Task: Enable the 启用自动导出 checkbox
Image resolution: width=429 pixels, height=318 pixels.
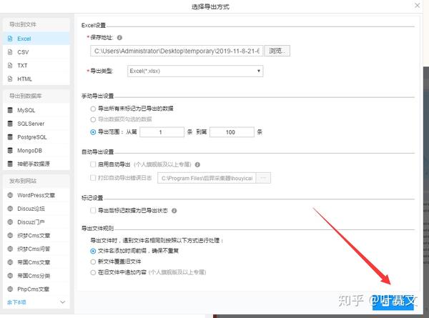Action: click(x=93, y=164)
